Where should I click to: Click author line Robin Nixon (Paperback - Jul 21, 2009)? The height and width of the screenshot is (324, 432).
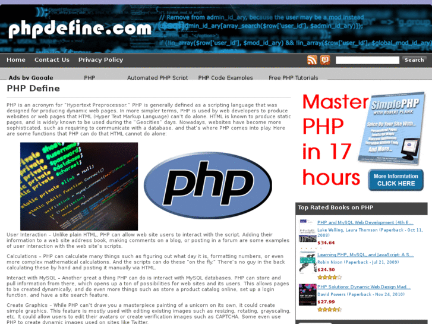(358, 262)
